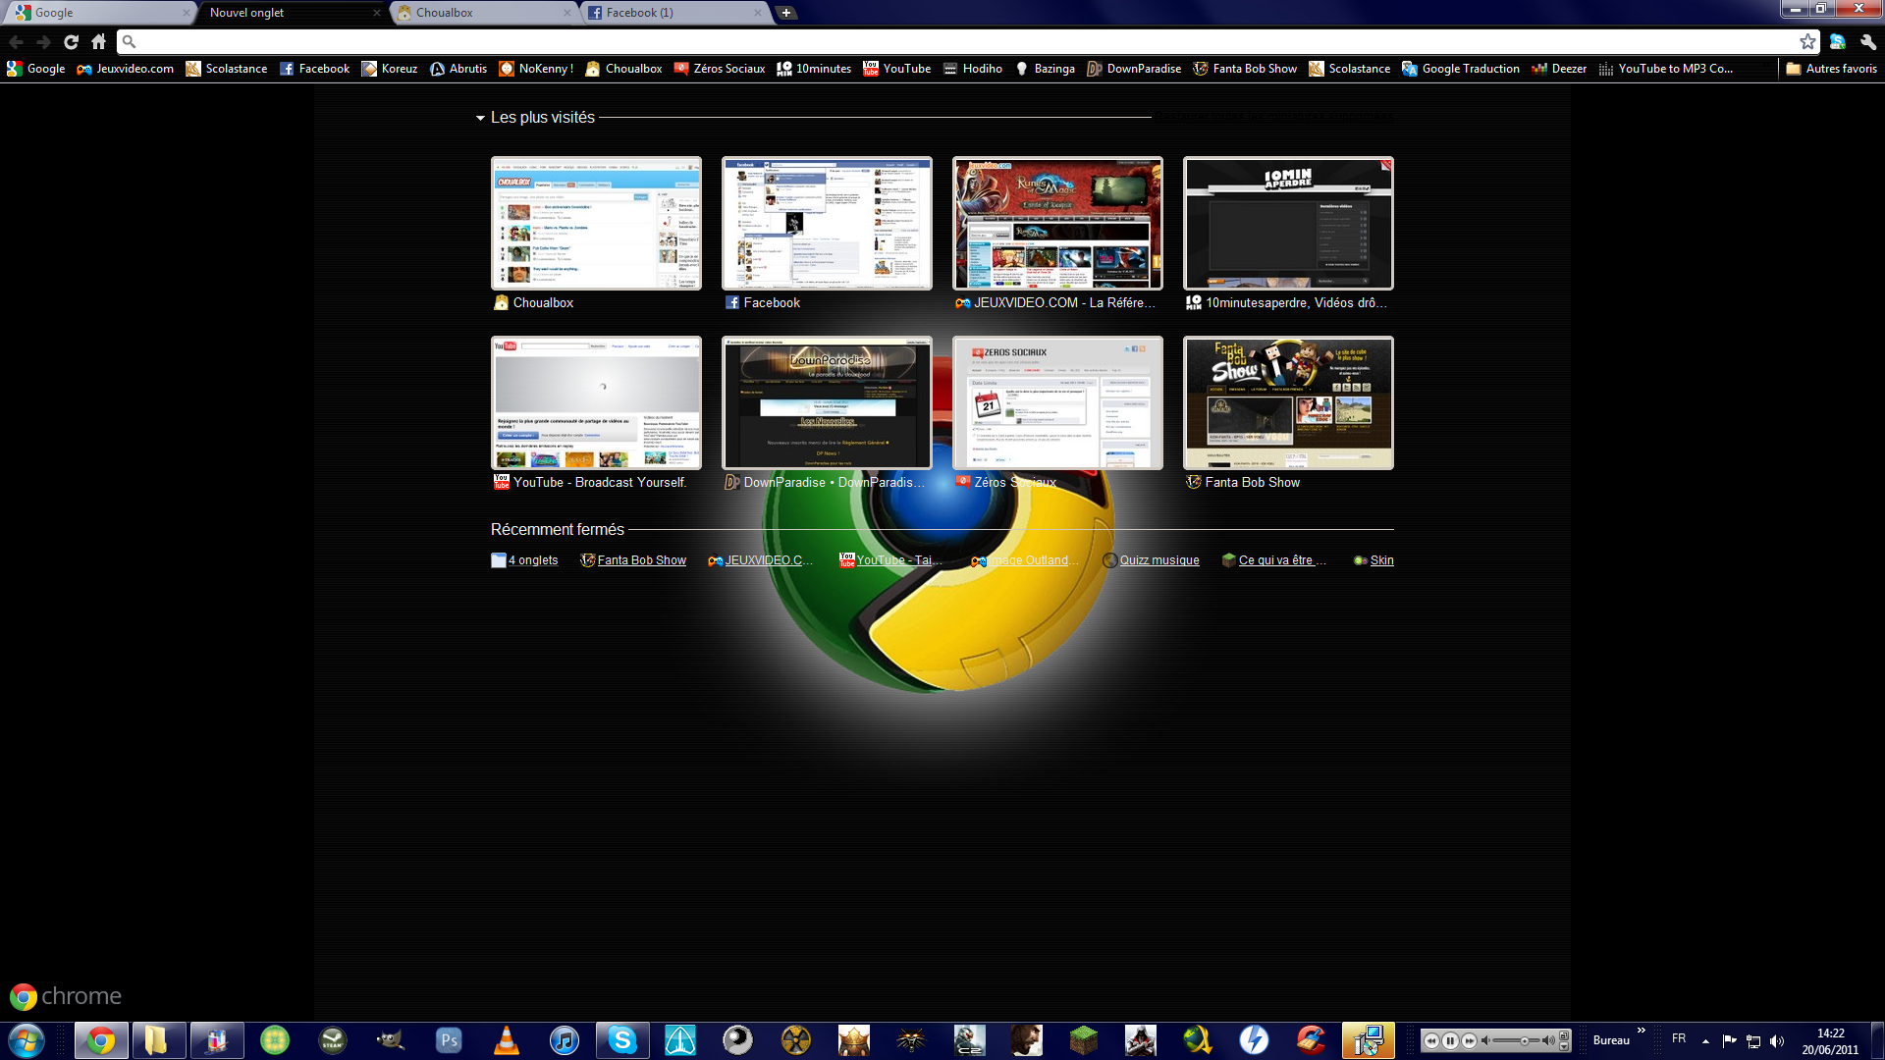The height and width of the screenshot is (1060, 1885).
Task: Expand the 'Autres favoris' bookmarks folder
Action: tap(1831, 69)
